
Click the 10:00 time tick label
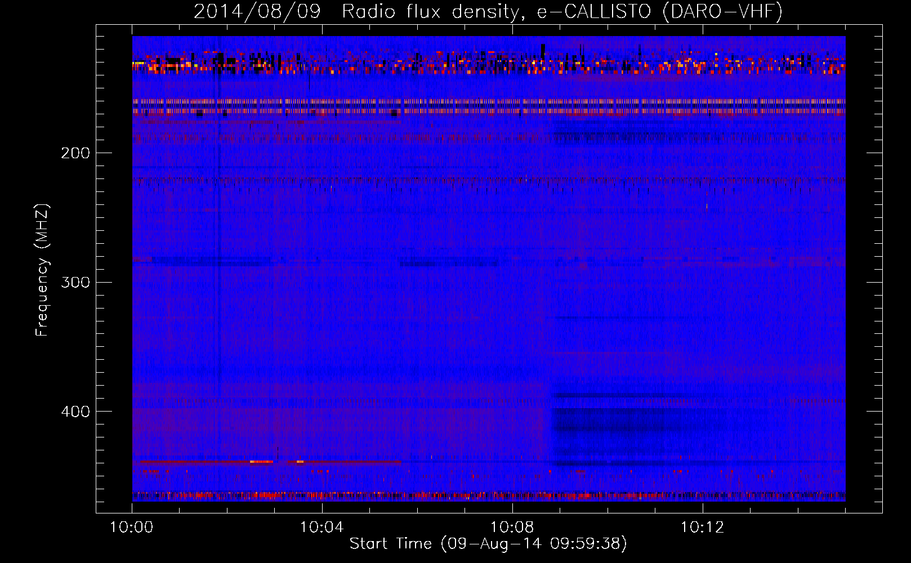(132, 528)
